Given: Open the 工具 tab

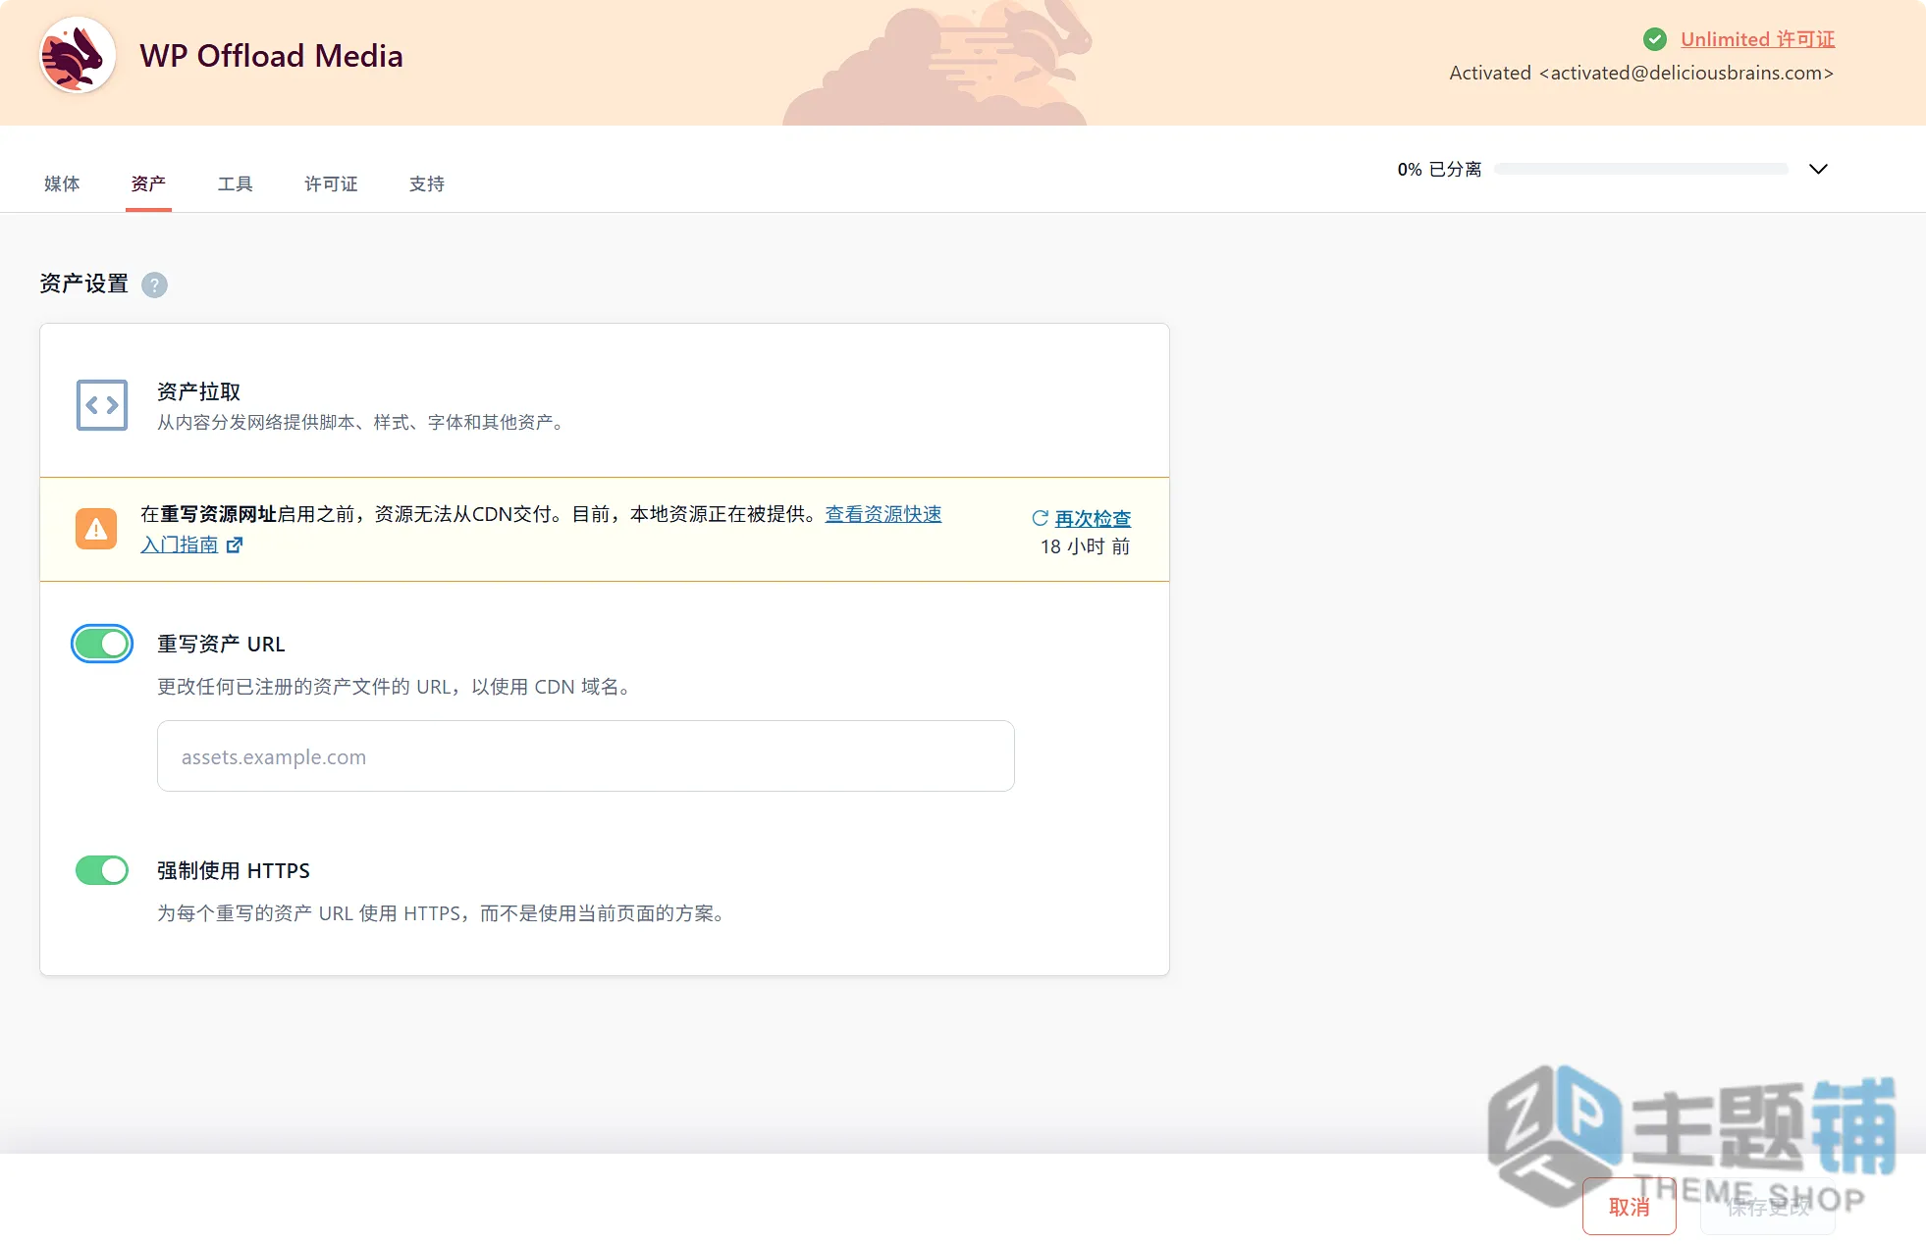Looking at the screenshot, I should (x=236, y=183).
